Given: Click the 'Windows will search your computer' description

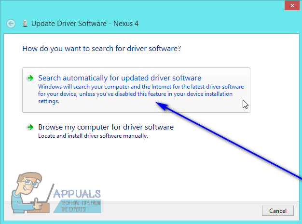Looking at the screenshot, I should 141,94.
